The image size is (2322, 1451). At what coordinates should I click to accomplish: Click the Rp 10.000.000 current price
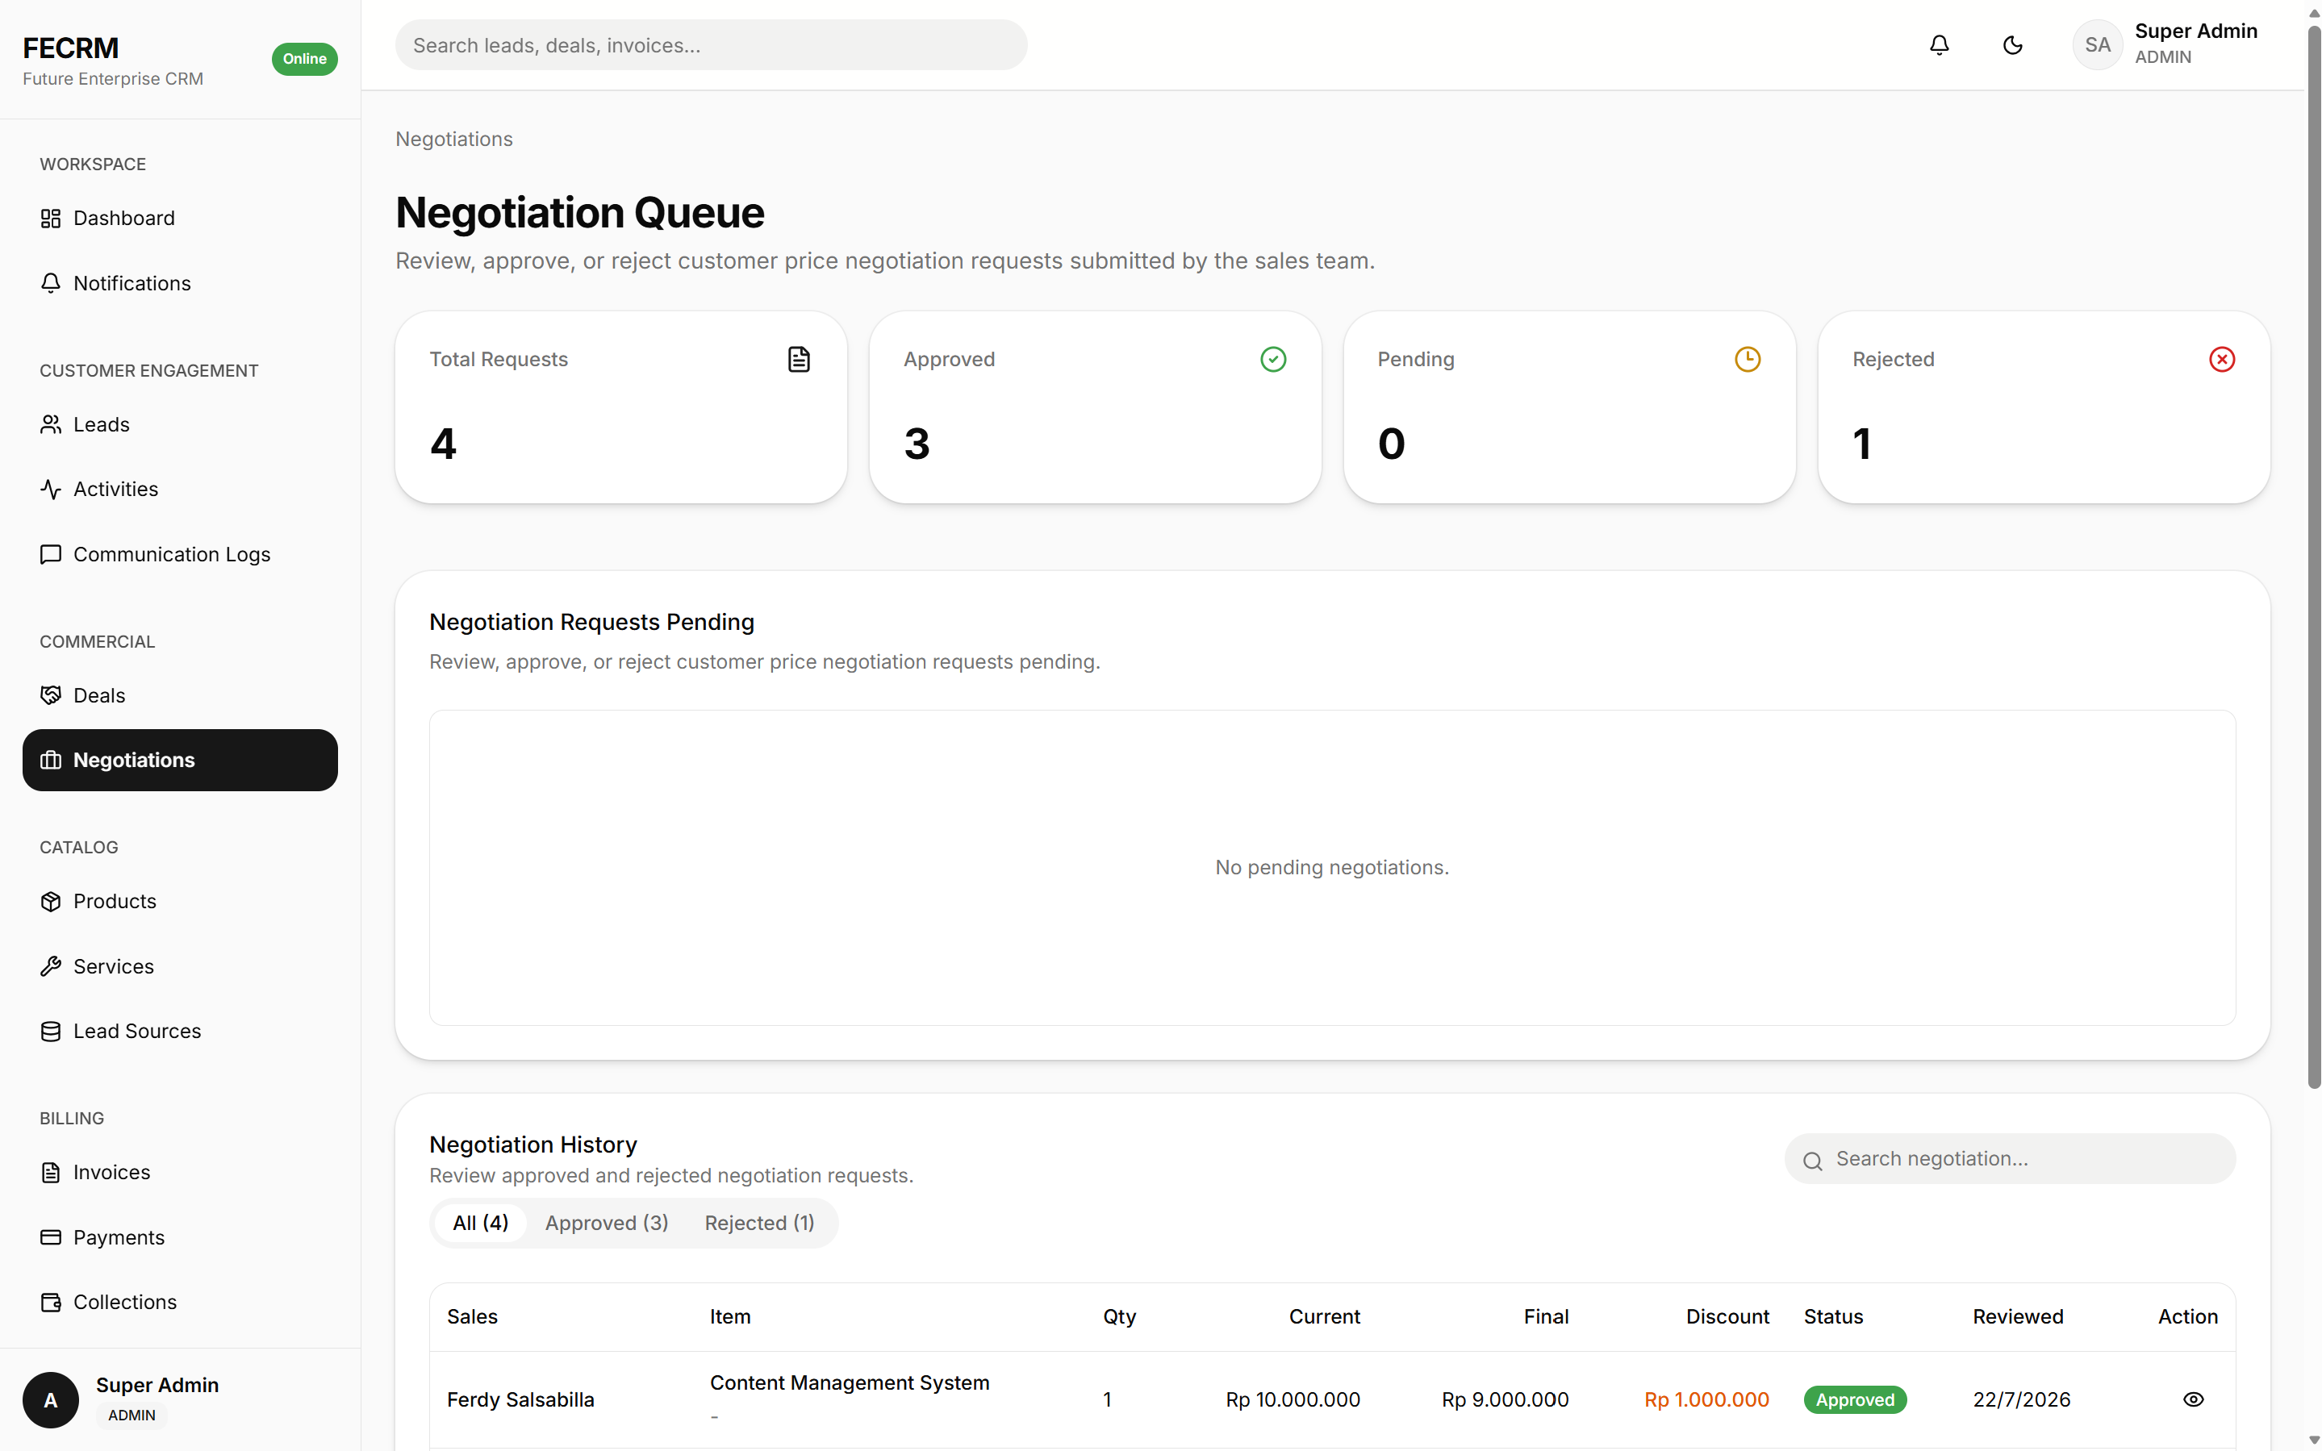click(1293, 1399)
